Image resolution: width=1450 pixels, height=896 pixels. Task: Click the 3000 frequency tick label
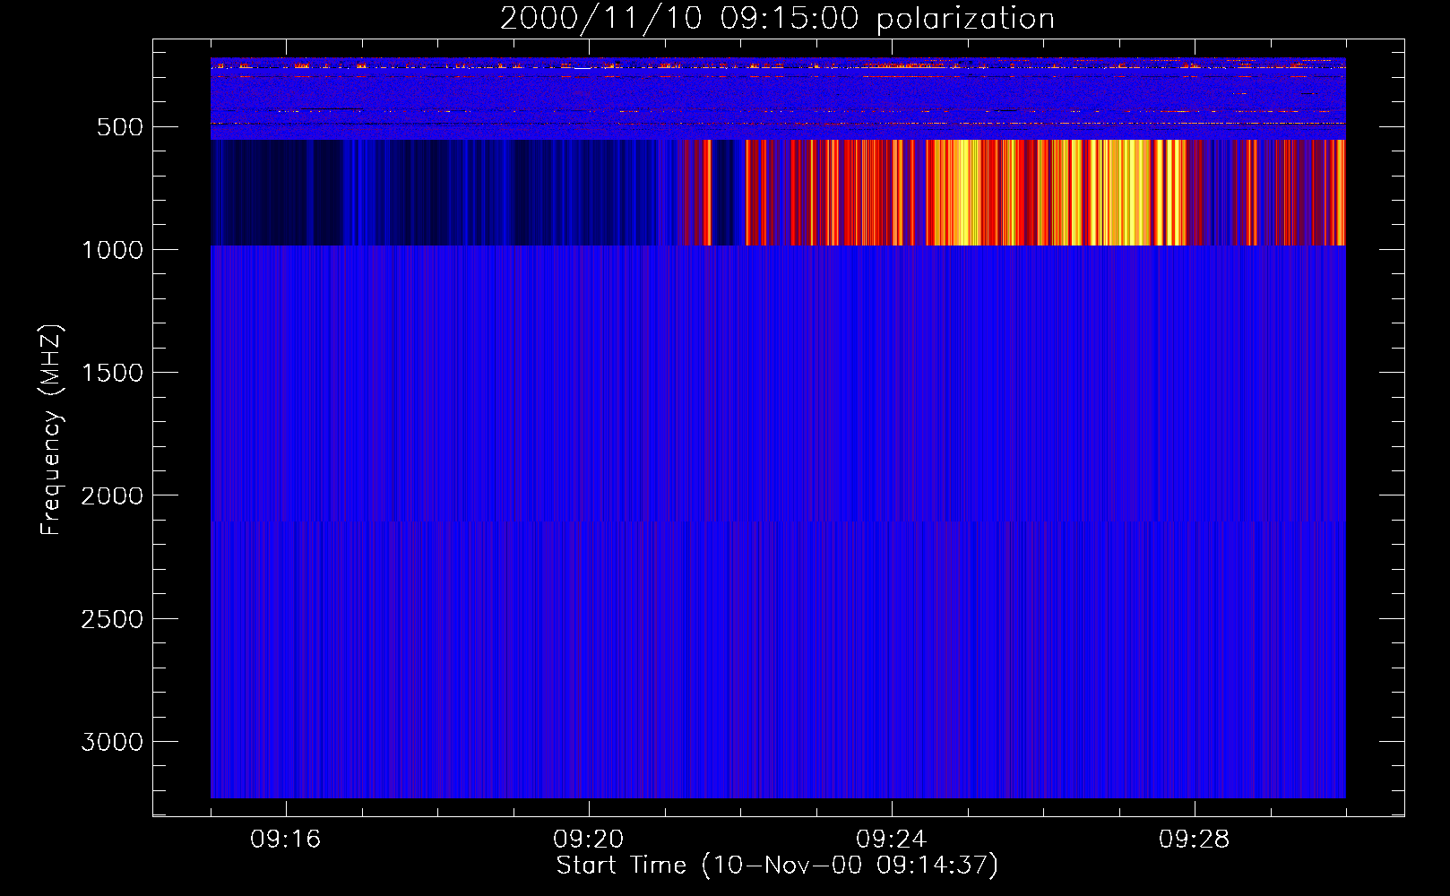click(112, 742)
